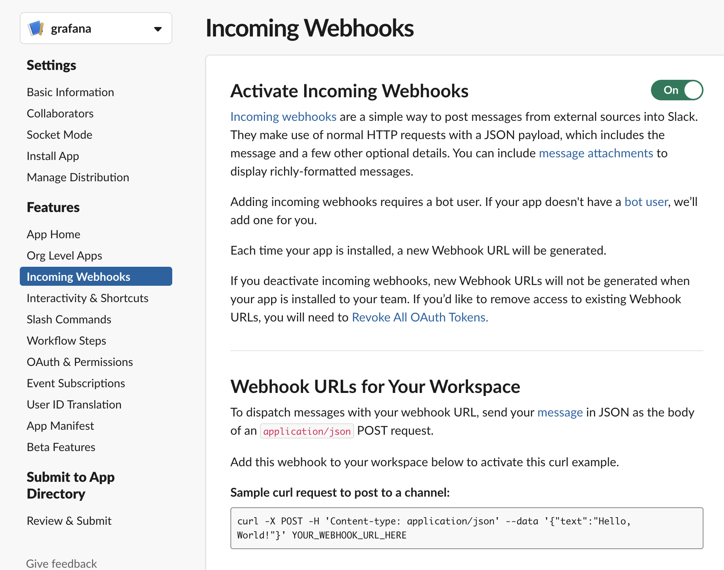This screenshot has height=570, width=724.
Task: Open Review & Submit page
Action: (x=69, y=521)
